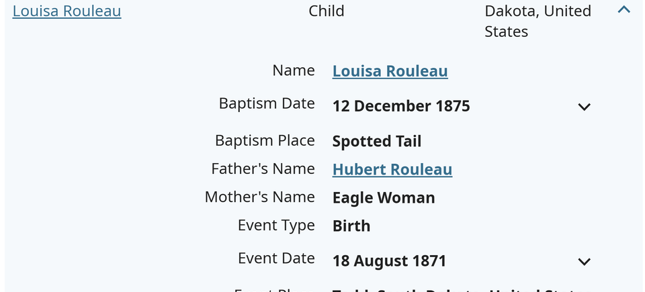Click the Baptism Date field label
Viewport: 645px width, 292px height.
tap(267, 103)
